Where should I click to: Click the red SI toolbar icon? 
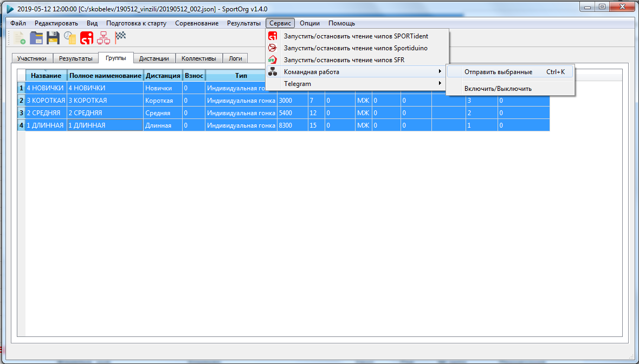pos(87,38)
